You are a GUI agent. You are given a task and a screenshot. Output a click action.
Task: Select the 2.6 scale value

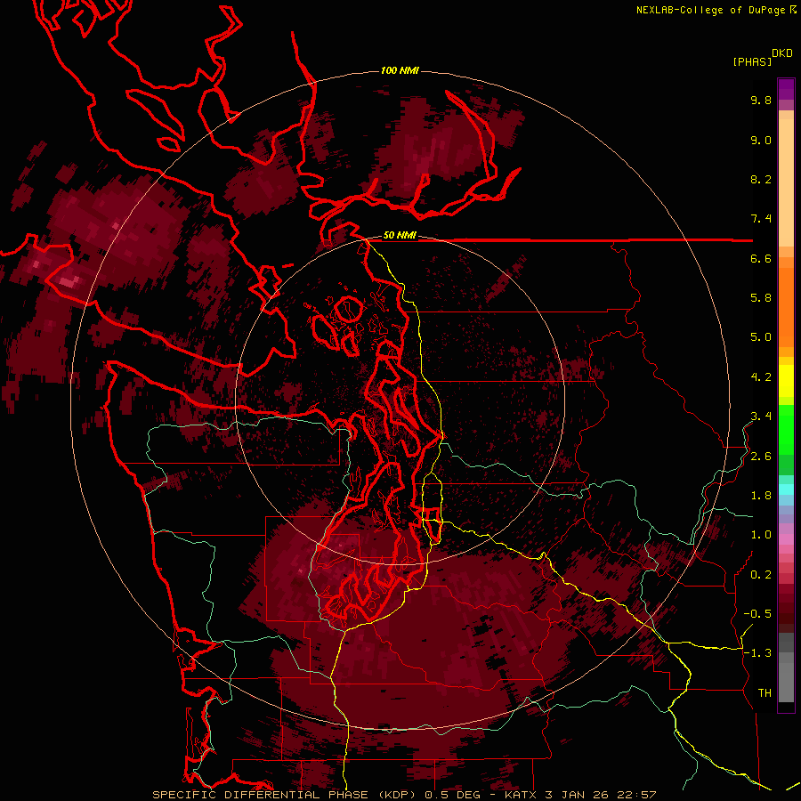point(761,457)
